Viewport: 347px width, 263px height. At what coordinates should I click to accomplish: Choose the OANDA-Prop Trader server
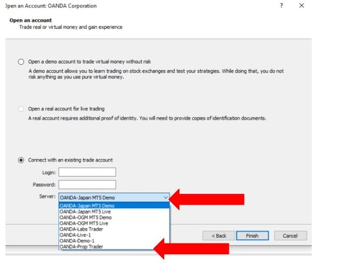114,246
